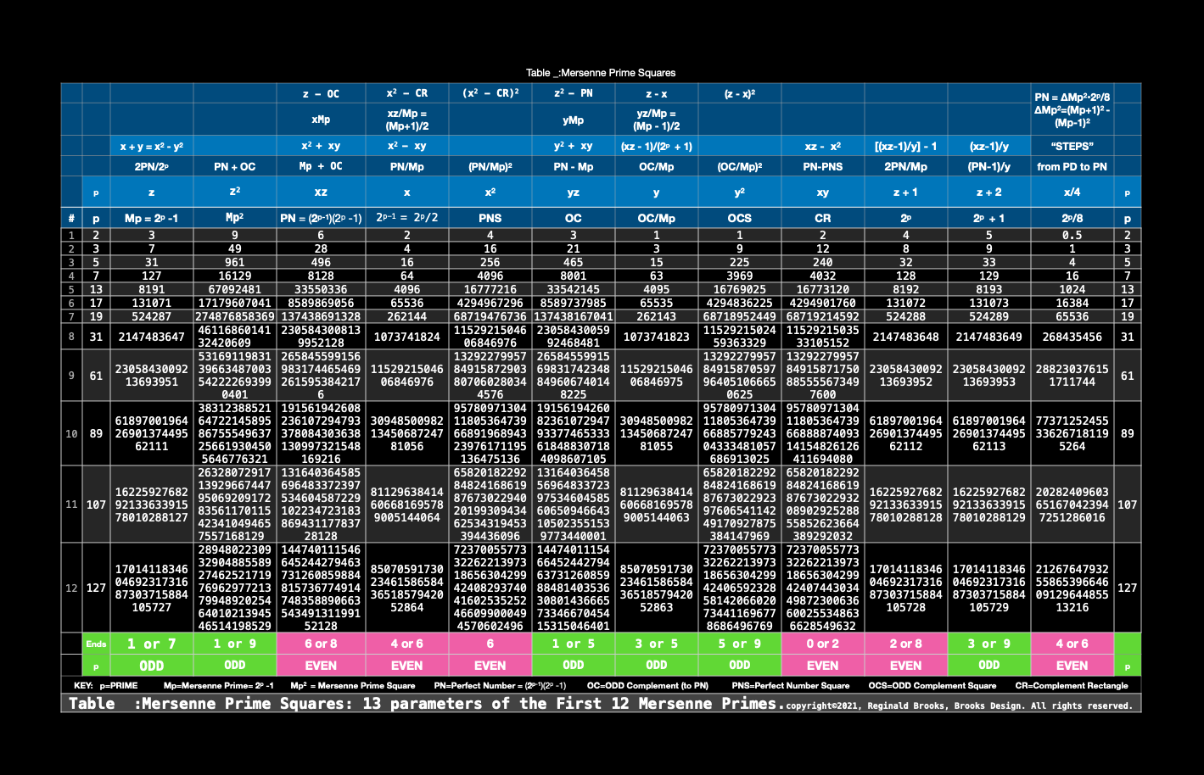This screenshot has height=775, width=1204.
Task: Click the pink "0 or 2" cell
Action: point(822,644)
